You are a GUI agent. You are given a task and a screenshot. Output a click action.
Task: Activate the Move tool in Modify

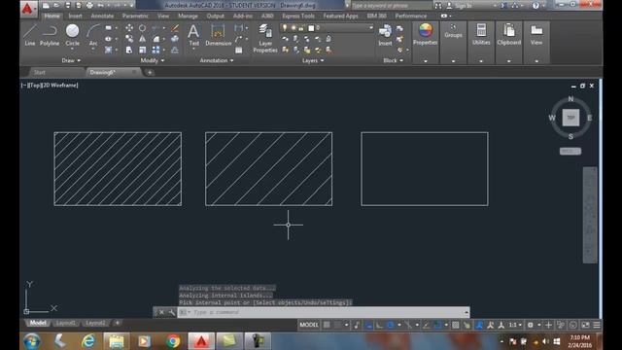(129, 28)
